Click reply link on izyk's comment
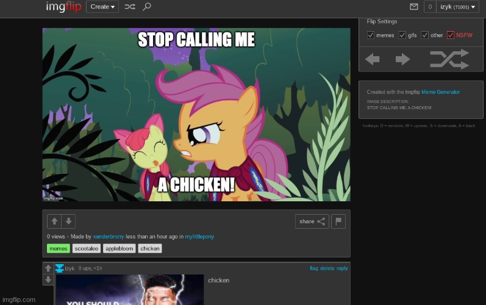 click(342, 268)
